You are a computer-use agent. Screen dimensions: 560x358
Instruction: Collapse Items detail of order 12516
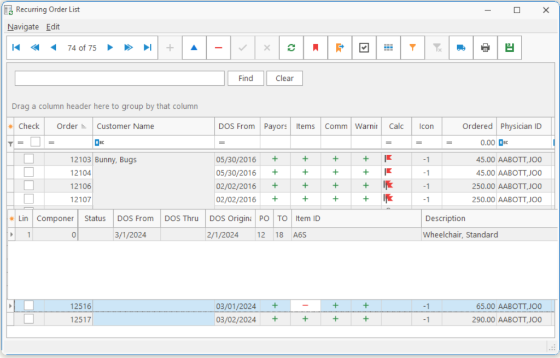point(305,306)
